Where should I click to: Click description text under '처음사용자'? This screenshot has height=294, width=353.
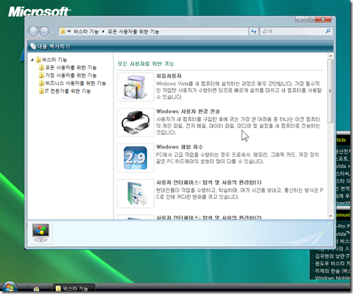click(239, 90)
